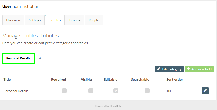Click the sort order value 100
Viewport: 217px width, 110px height.
click(169, 91)
